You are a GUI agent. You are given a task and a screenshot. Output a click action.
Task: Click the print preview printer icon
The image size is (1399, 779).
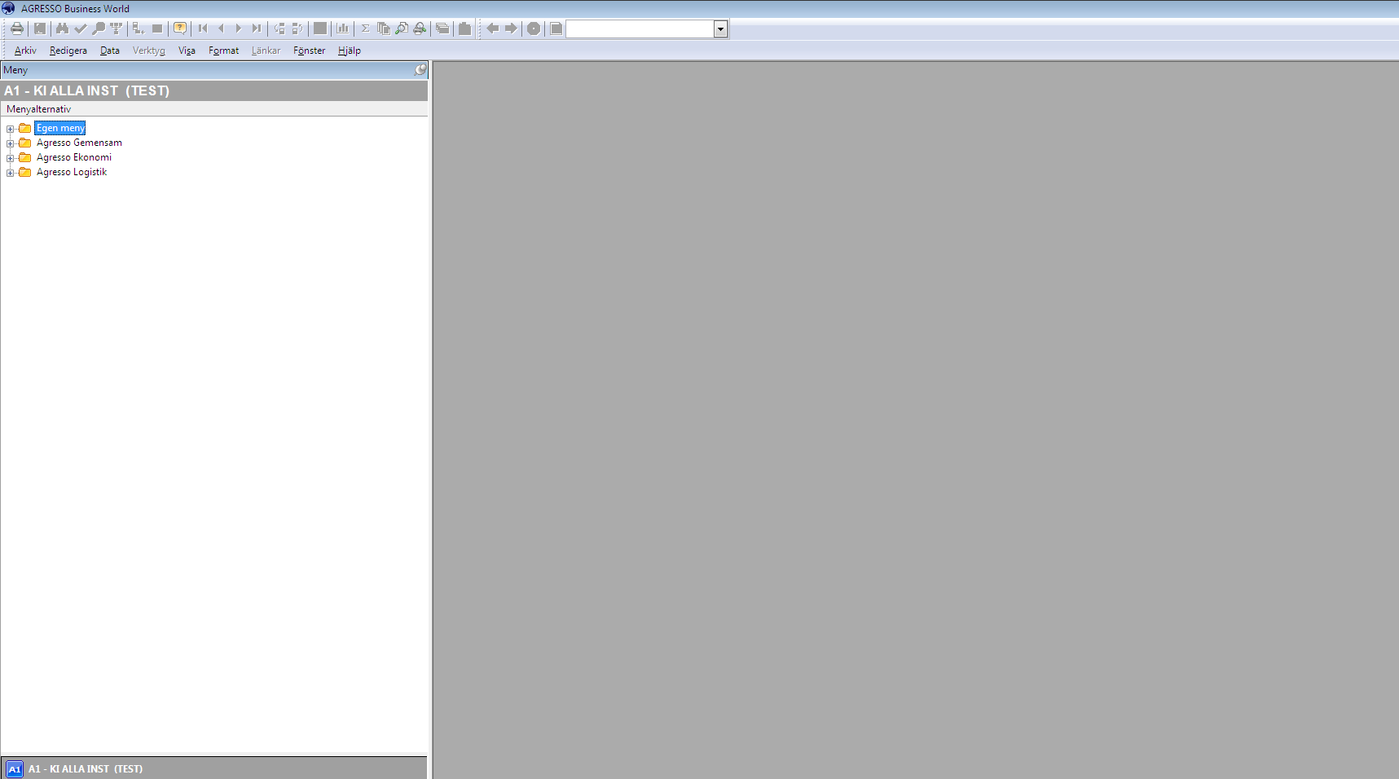click(420, 29)
